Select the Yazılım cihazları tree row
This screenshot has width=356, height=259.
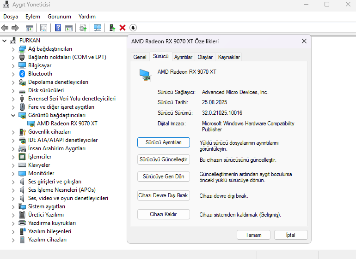coord(47,240)
